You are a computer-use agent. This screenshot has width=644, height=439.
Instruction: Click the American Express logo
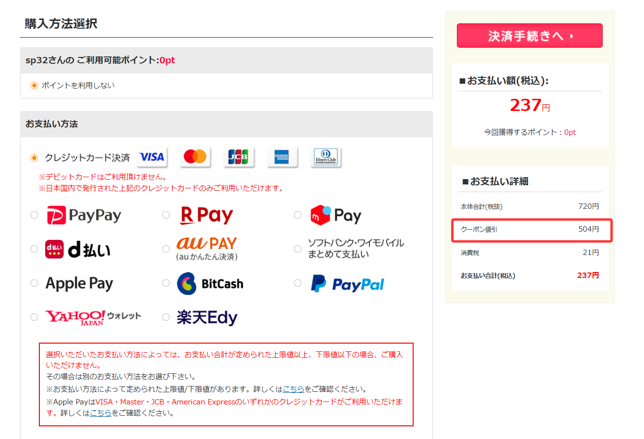coord(282,157)
